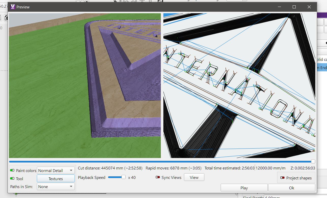Confirm the preview with Ok
The image size is (327, 198).
point(292,188)
